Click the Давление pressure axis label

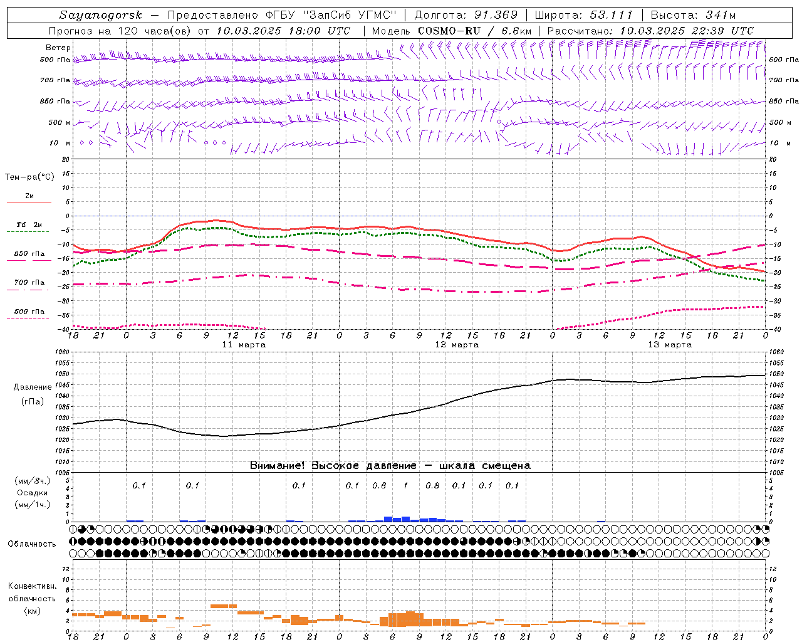coord(33,387)
